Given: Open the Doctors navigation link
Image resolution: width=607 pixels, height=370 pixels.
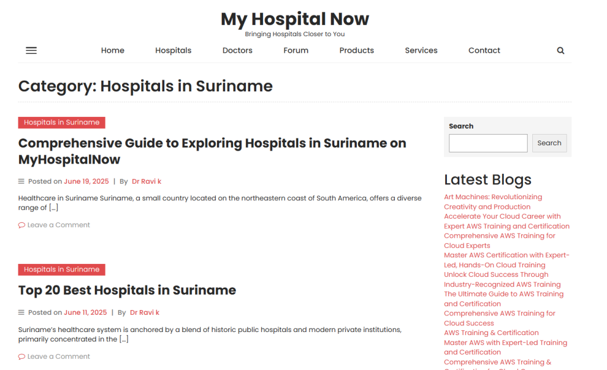Looking at the screenshot, I should pyautogui.click(x=237, y=50).
